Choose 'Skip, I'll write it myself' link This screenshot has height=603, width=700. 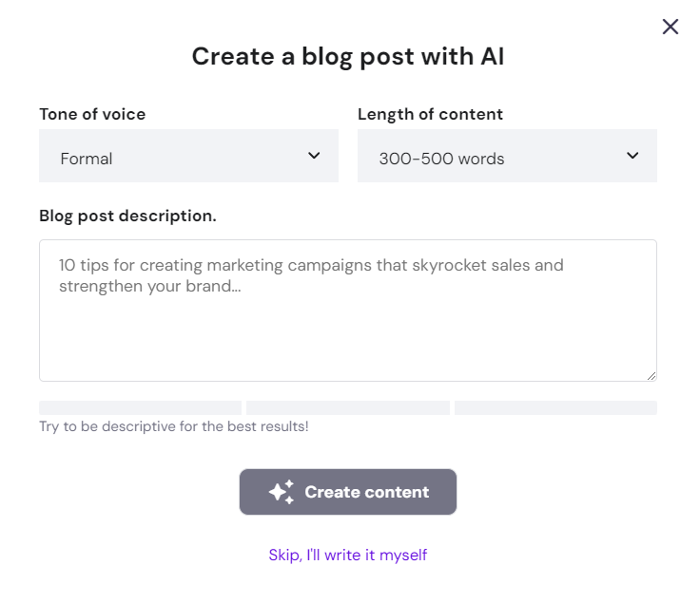[x=348, y=555]
